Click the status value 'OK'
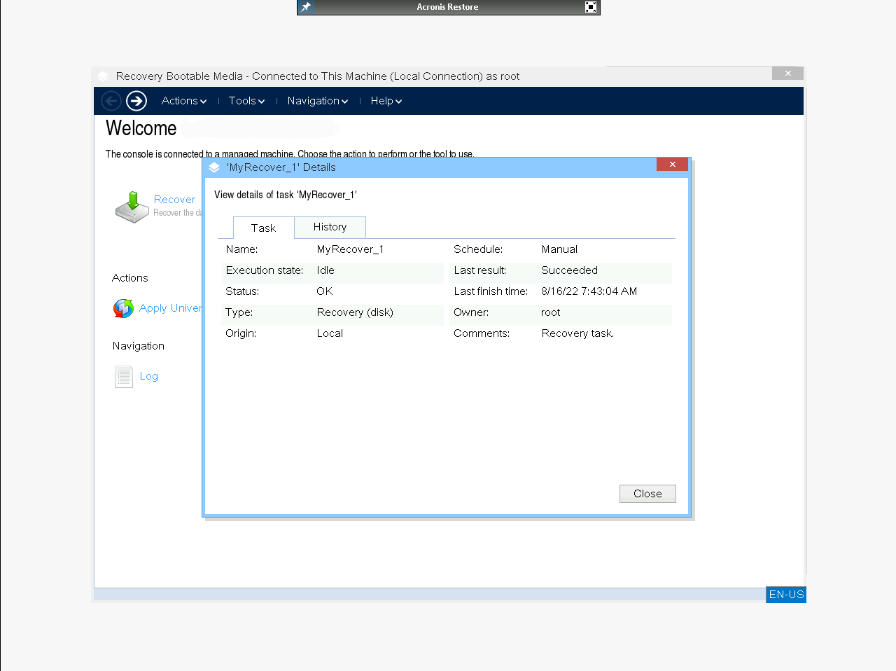896x671 pixels. [x=325, y=291]
